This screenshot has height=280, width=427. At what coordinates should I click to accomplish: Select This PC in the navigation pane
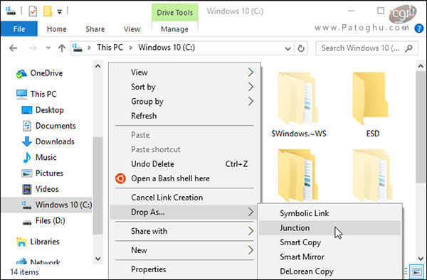tap(43, 94)
